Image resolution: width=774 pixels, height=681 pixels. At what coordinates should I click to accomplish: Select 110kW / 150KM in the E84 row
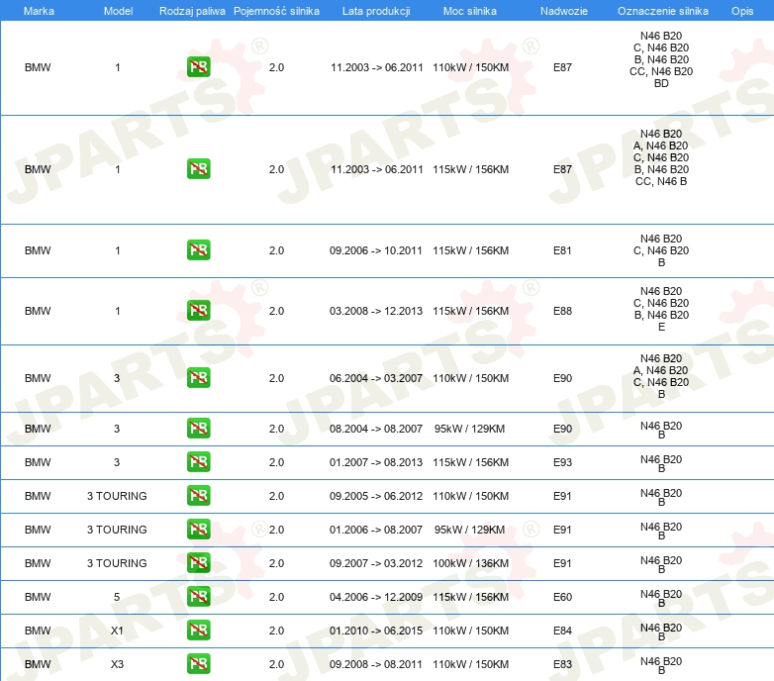(470, 631)
